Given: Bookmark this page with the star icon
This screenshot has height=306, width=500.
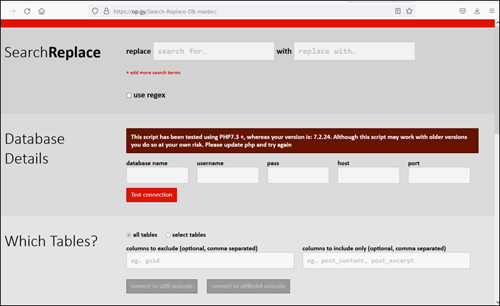Looking at the screenshot, I should pos(409,11).
